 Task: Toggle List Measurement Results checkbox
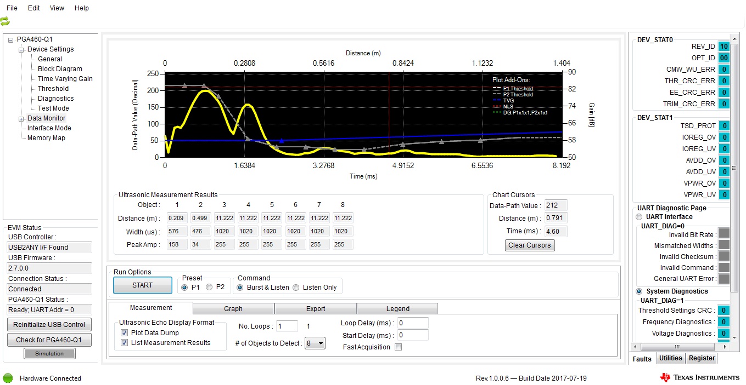coord(124,343)
